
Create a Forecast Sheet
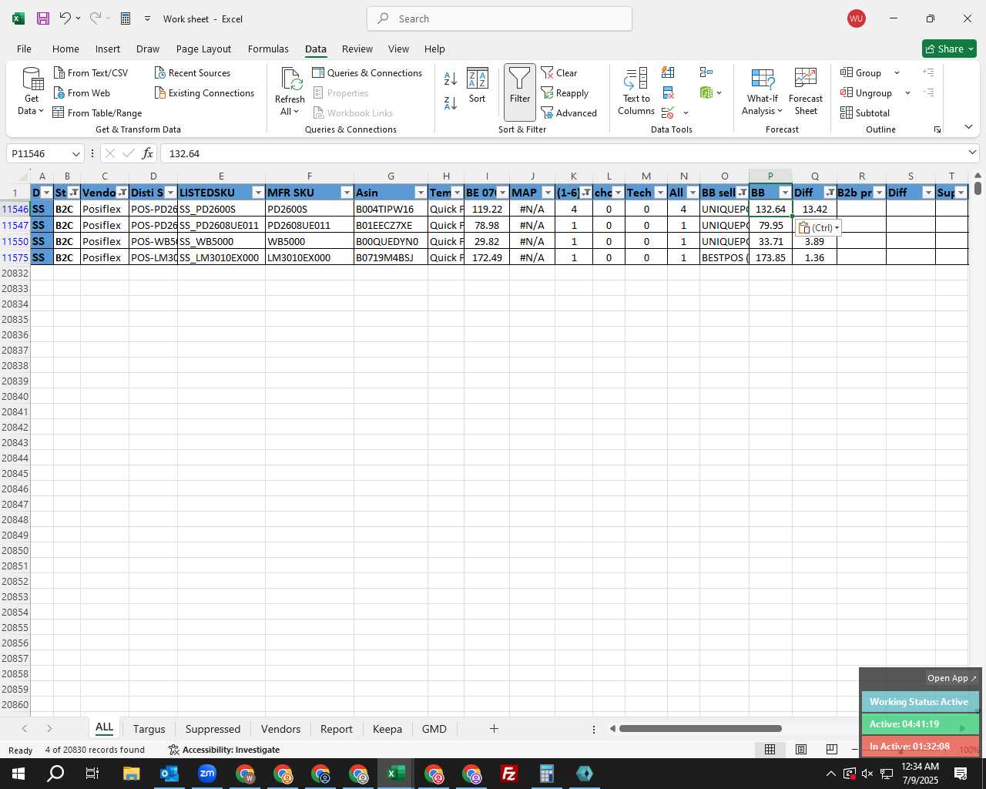click(x=806, y=91)
